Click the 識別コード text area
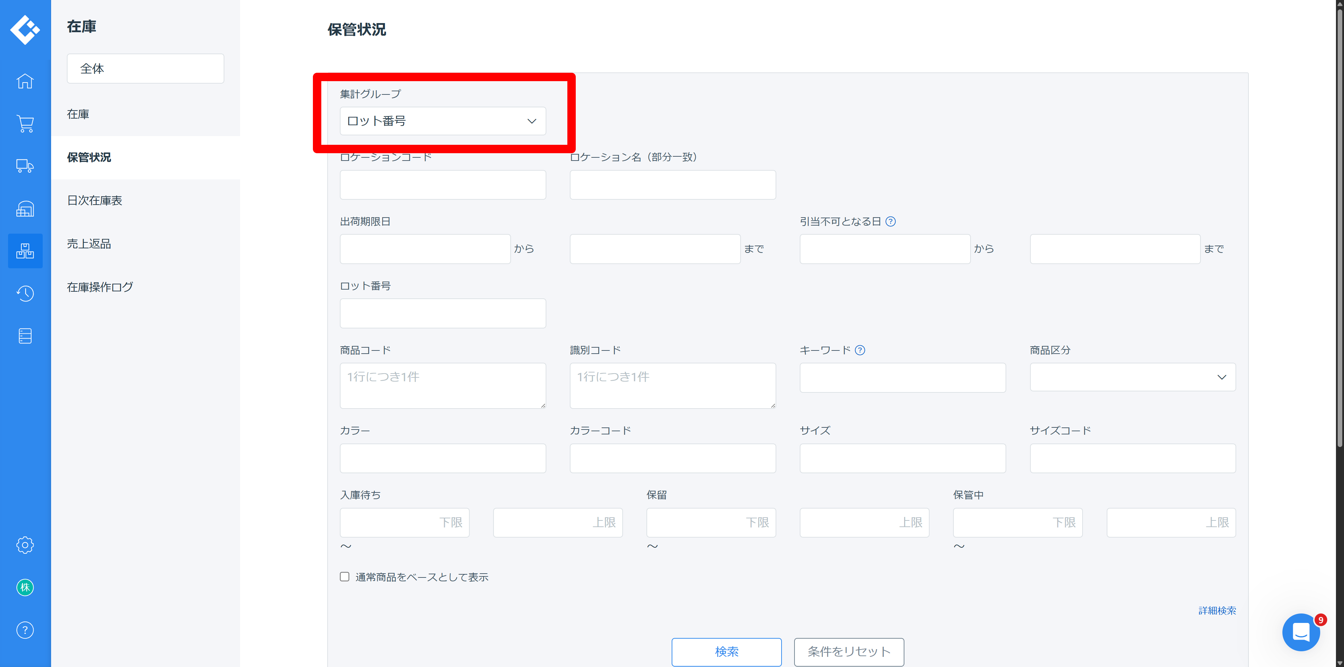This screenshot has height=667, width=1344. [672, 386]
